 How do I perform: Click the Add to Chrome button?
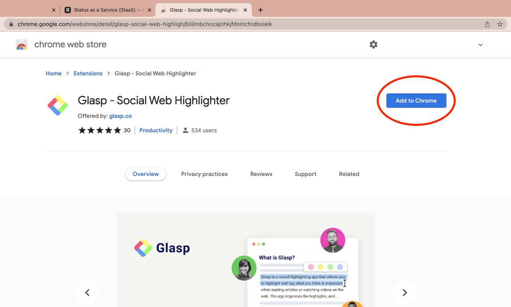pyautogui.click(x=416, y=101)
